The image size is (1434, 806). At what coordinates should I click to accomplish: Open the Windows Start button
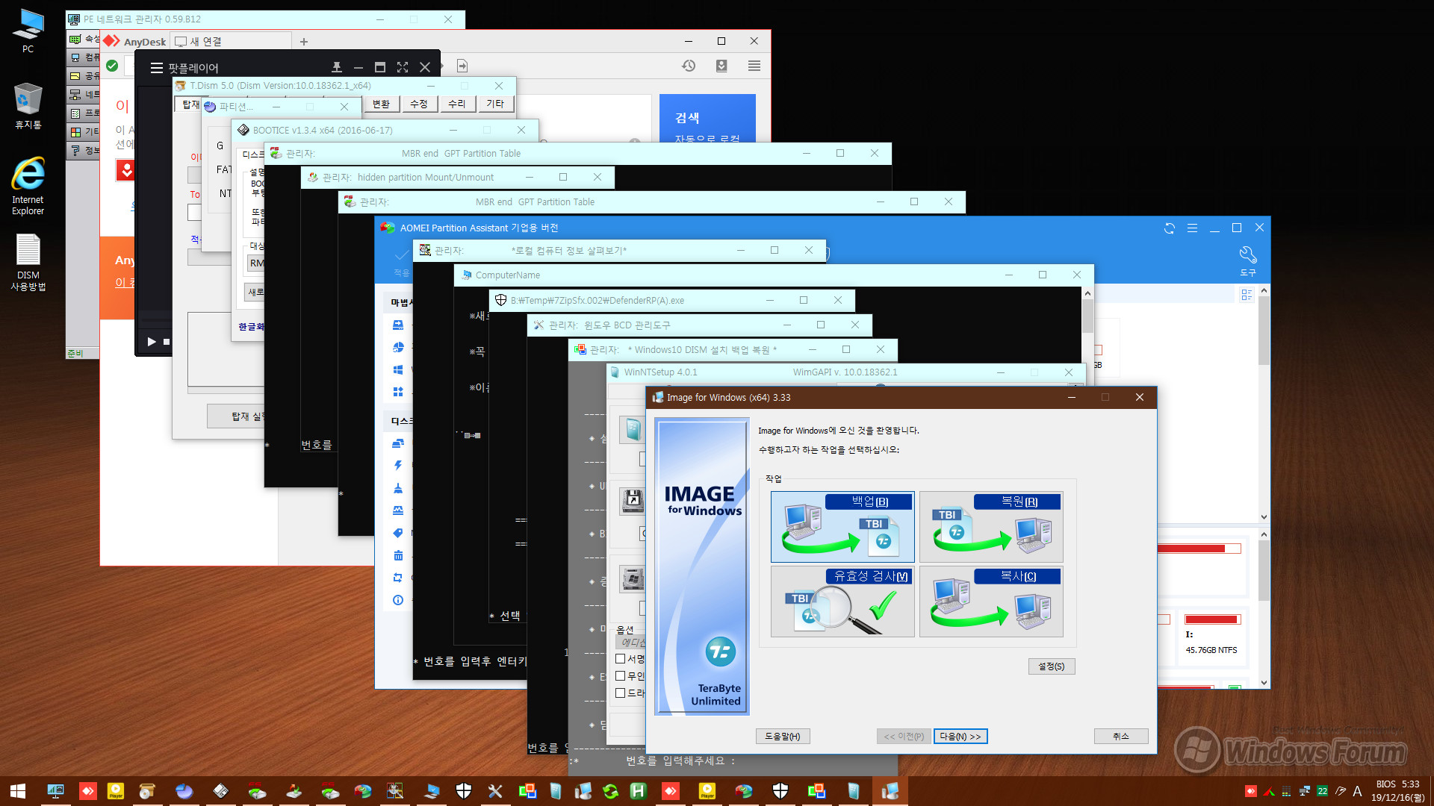[x=18, y=791]
